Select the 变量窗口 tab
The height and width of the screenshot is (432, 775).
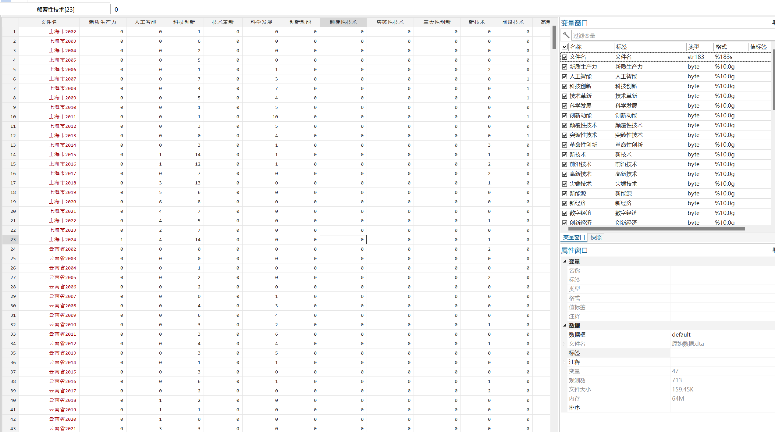574,237
